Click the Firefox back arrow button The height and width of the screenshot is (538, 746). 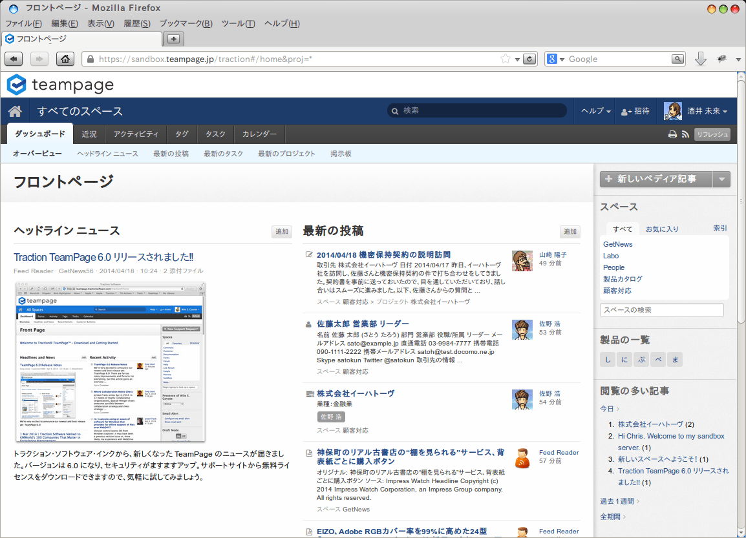(x=14, y=59)
